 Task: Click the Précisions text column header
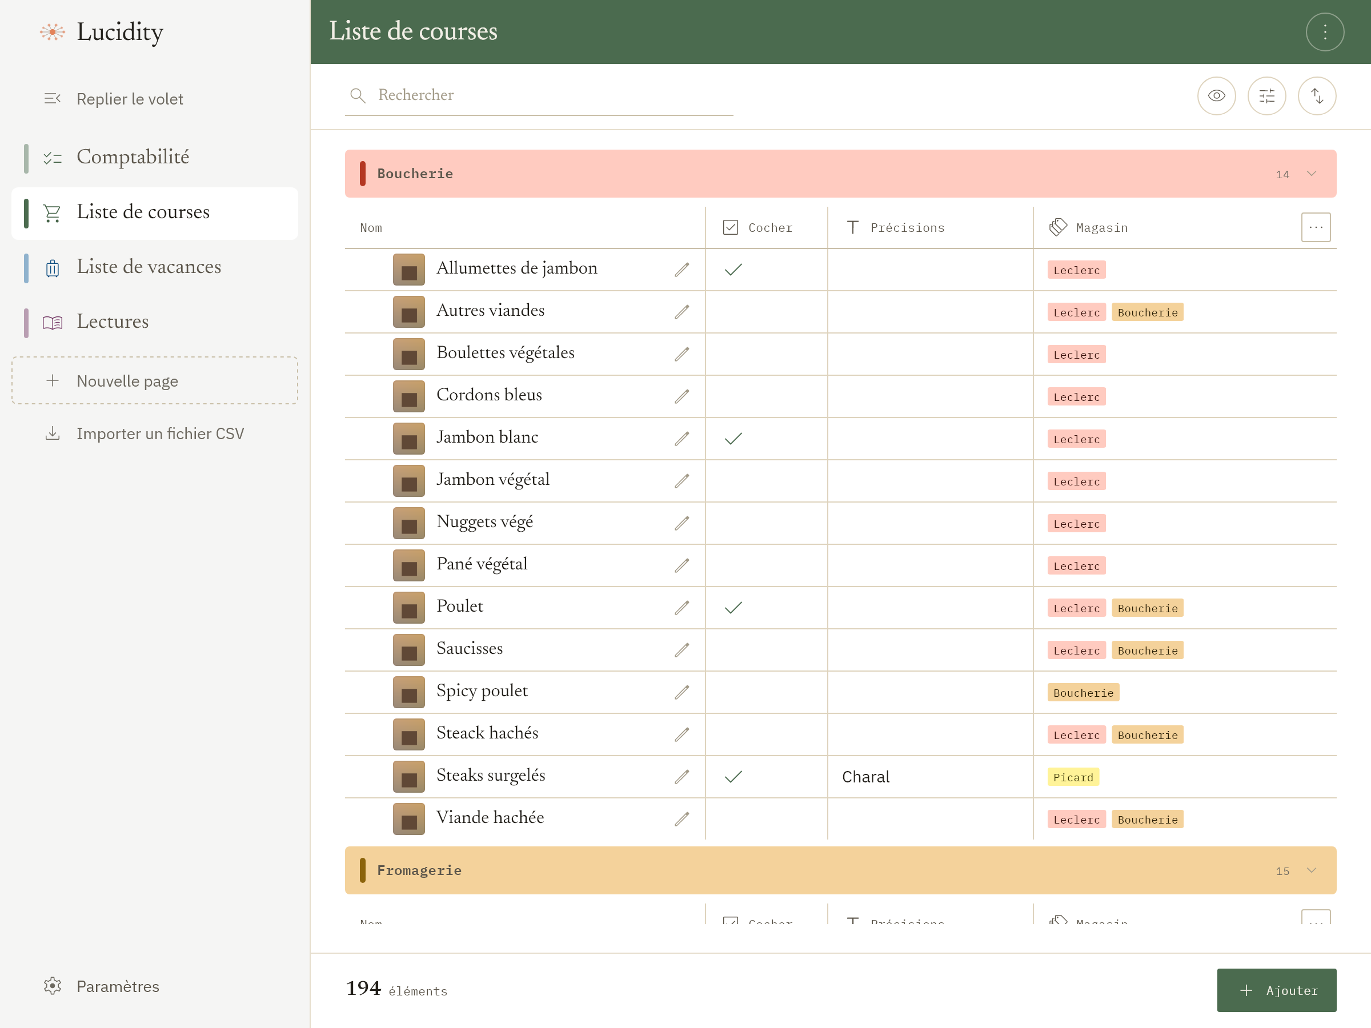click(896, 227)
